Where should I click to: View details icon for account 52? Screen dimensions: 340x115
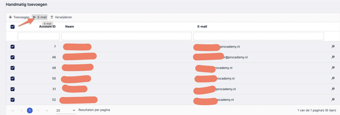click(333, 100)
